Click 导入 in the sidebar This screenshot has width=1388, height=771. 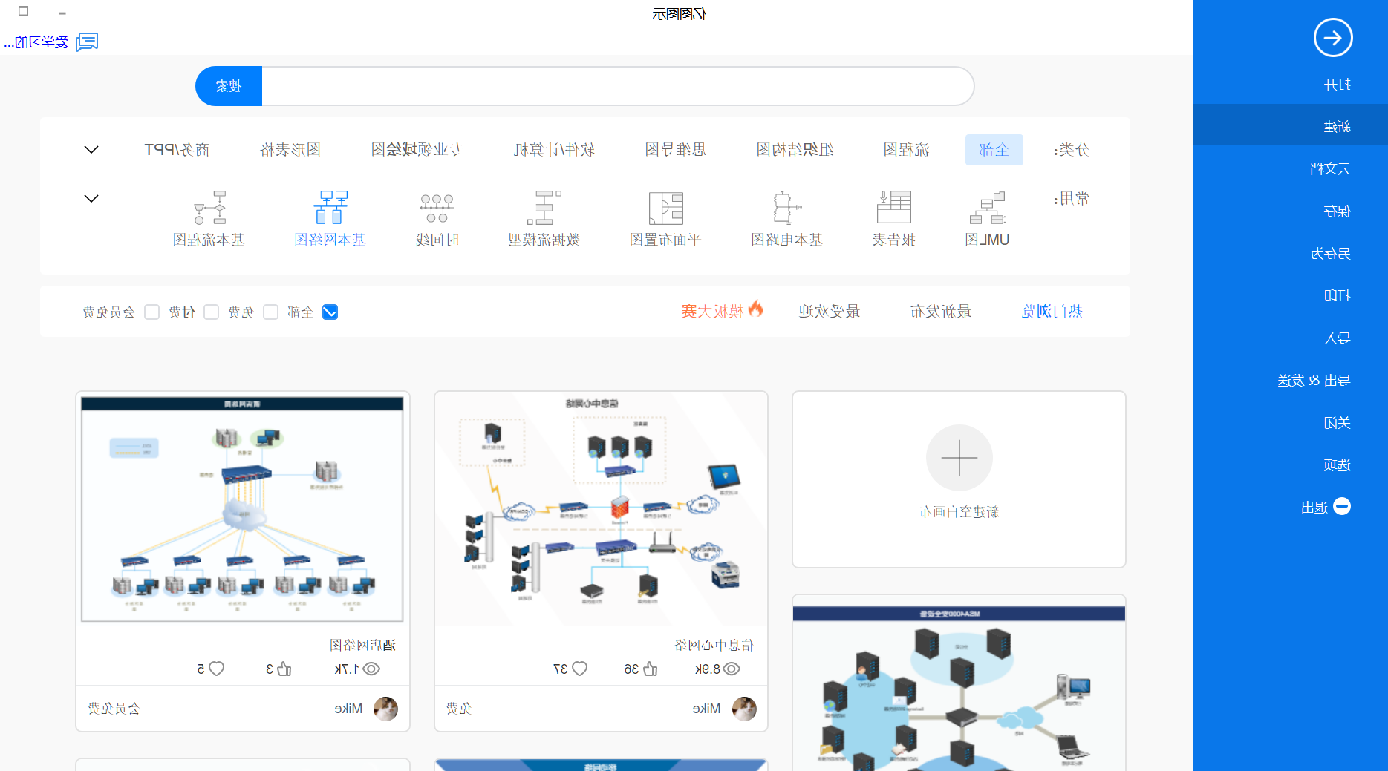click(1290, 338)
